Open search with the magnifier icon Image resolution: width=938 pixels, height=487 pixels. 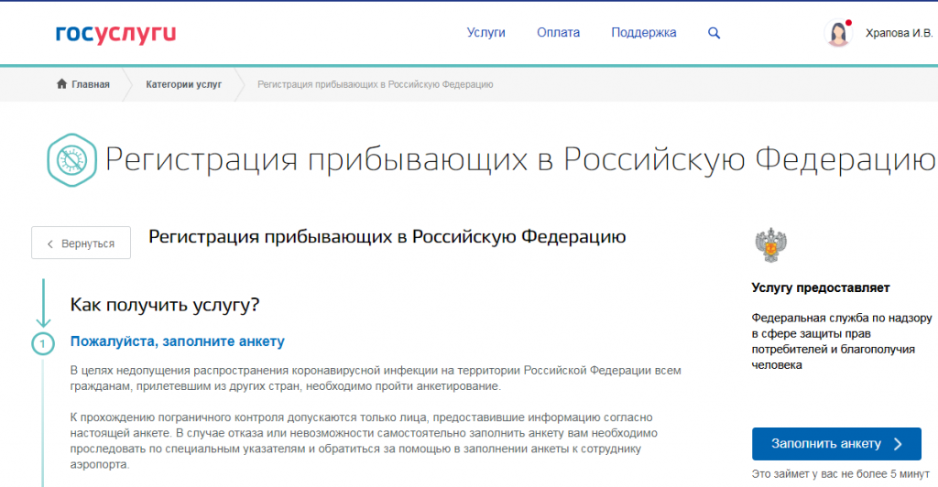click(x=714, y=33)
